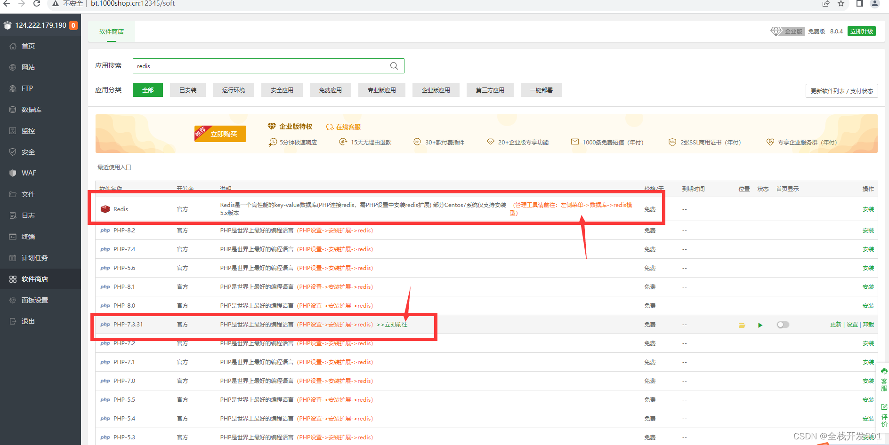Click the 日志 log icon in sidebar
This screenshot has height=445, width=889.
click(x=13, y=215)
